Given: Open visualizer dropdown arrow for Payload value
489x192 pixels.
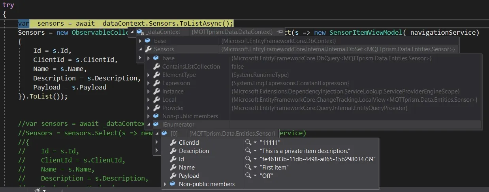Looking at the screenshot, I should click(255, 175).
